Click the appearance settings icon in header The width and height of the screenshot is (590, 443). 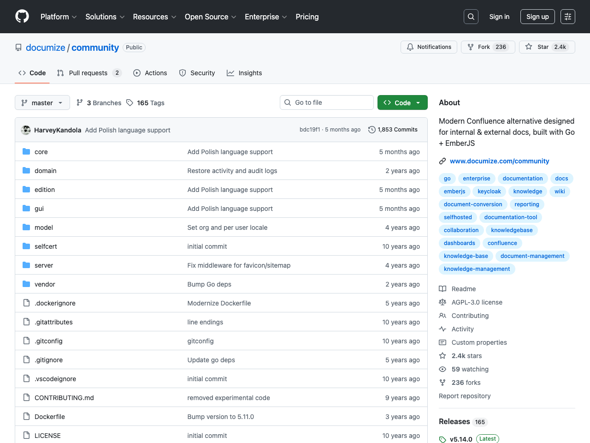click(x=567, y=17)
